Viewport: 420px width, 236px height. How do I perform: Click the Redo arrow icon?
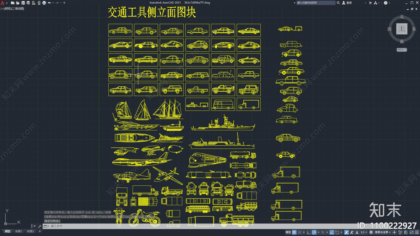pos(57,3)
